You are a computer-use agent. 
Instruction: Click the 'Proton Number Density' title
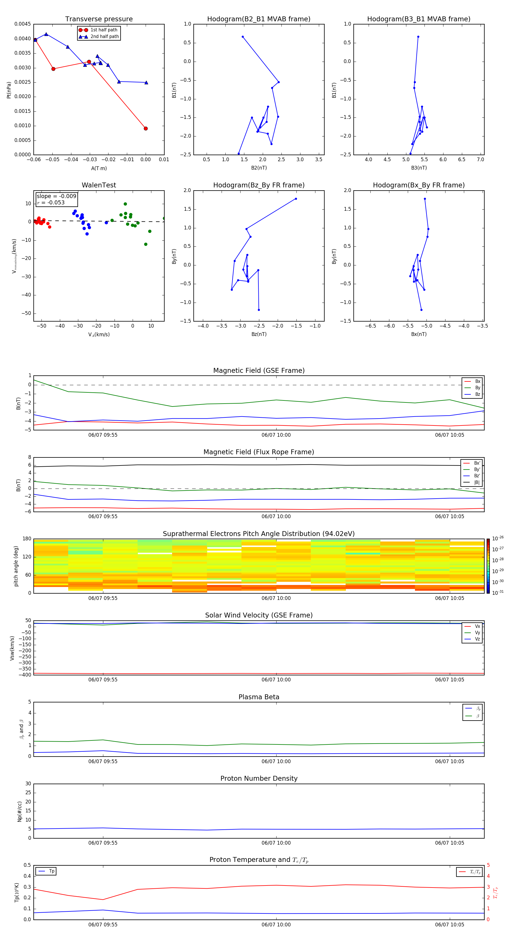coord(259,778)
